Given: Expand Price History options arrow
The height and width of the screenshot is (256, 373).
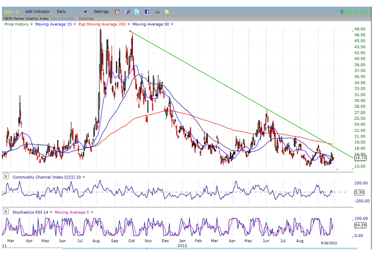Looking at the screenshot, I should click(x=31, y=24).
